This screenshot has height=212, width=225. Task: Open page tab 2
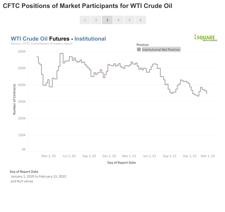coord(96,20)
